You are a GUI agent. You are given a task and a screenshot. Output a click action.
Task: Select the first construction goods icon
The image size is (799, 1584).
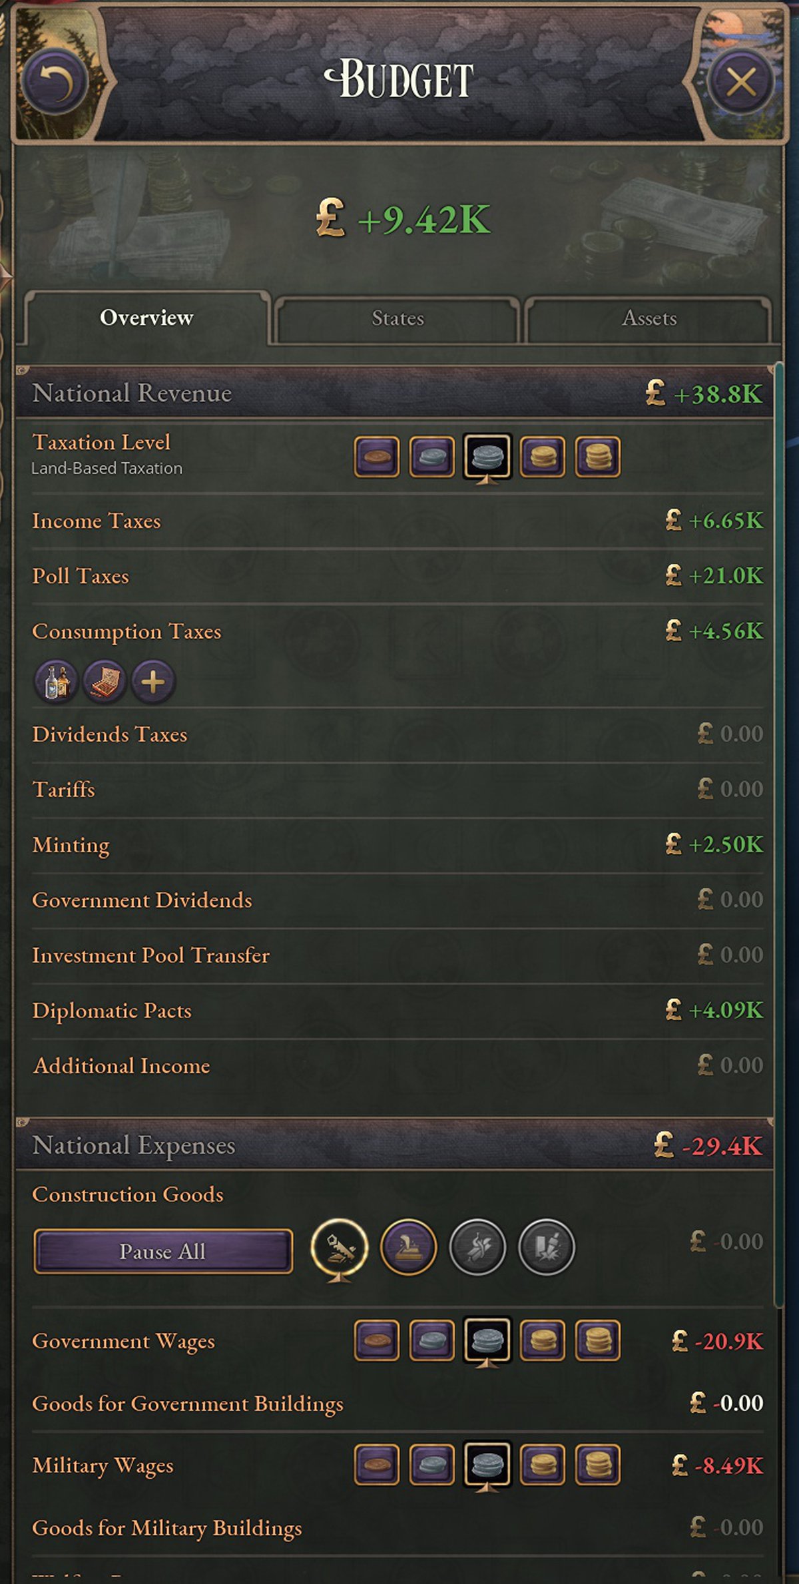click(339, 1247)
